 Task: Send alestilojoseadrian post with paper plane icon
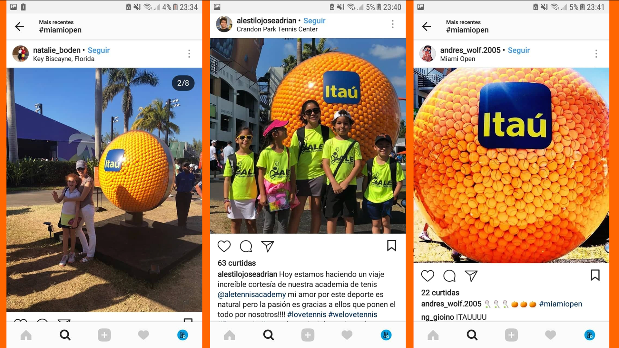tap(268, 246)
